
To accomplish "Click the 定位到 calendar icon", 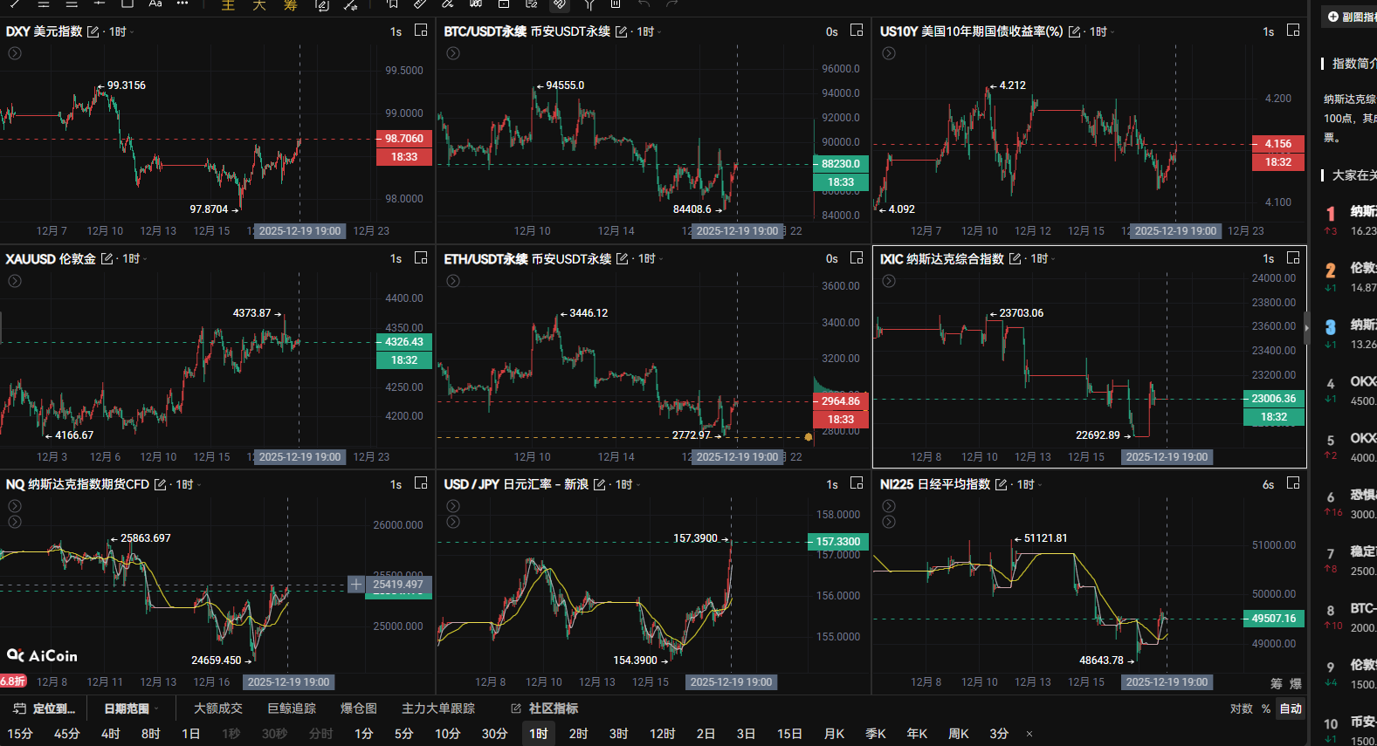I will coord(19,708).
